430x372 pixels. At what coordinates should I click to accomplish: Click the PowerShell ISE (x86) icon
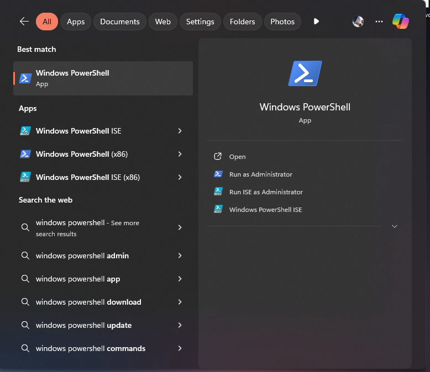[x=25, y=177]
